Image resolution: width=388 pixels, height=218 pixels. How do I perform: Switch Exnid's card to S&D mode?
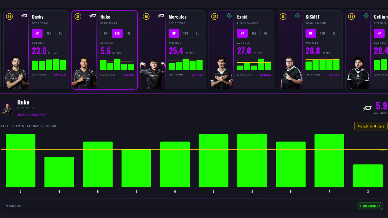tap(254, 33)
